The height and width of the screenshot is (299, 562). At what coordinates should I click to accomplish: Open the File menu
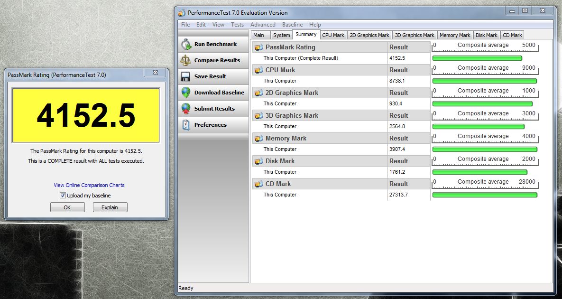tap(185, 24)
